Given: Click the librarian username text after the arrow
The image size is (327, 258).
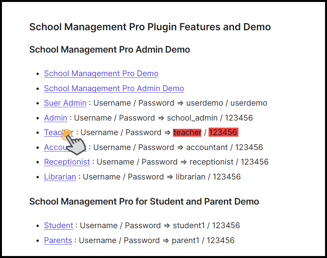Looking at the screenshot, I should pos(190,177).
